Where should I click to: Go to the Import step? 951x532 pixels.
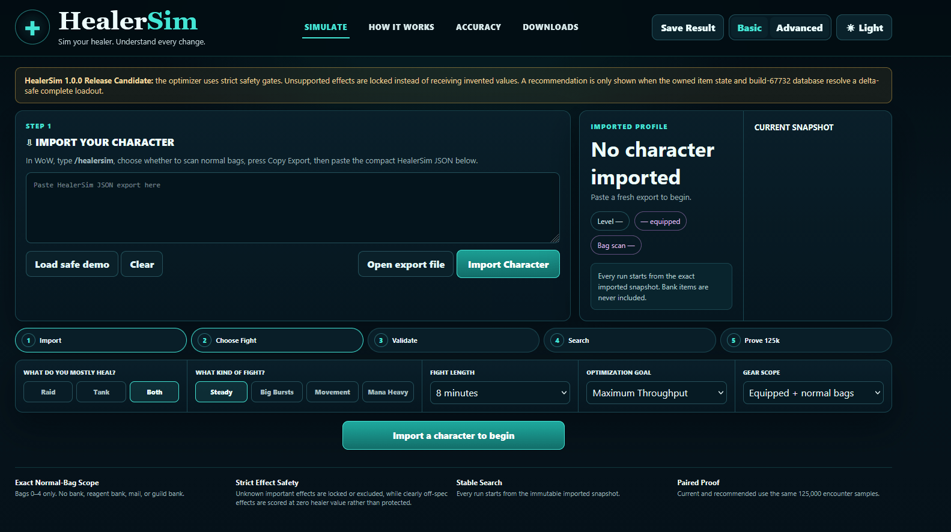click(x=101, y=340)
